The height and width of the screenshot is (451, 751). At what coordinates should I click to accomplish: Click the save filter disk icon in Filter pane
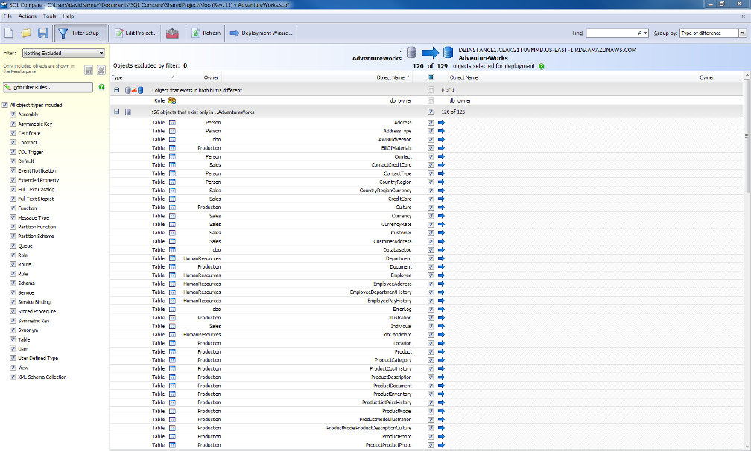(x=89, y=70)
